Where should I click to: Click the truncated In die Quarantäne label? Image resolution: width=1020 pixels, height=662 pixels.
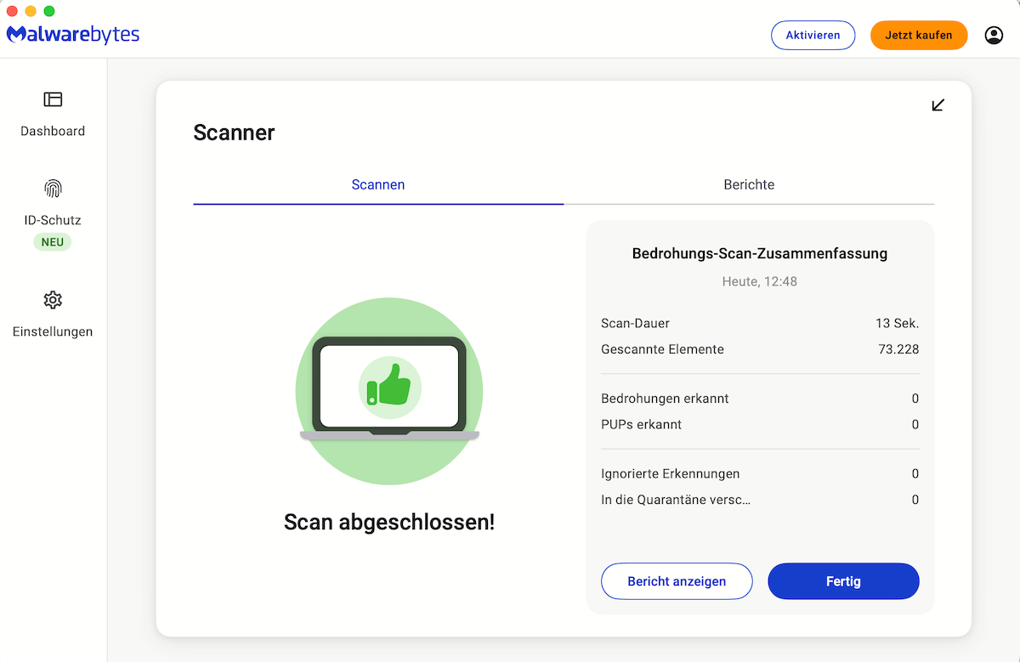click(676, 500)
